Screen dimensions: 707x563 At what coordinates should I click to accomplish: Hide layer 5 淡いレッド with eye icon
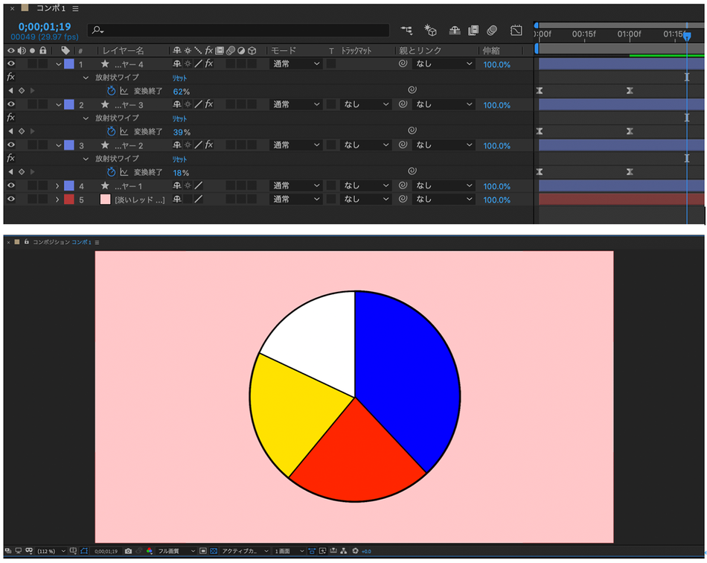tap(11, 199)
